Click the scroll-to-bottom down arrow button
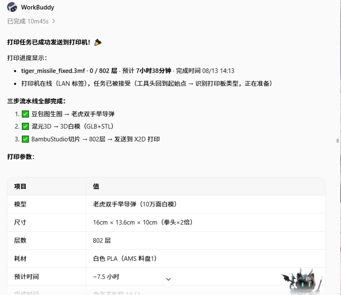 pos(168,279)
